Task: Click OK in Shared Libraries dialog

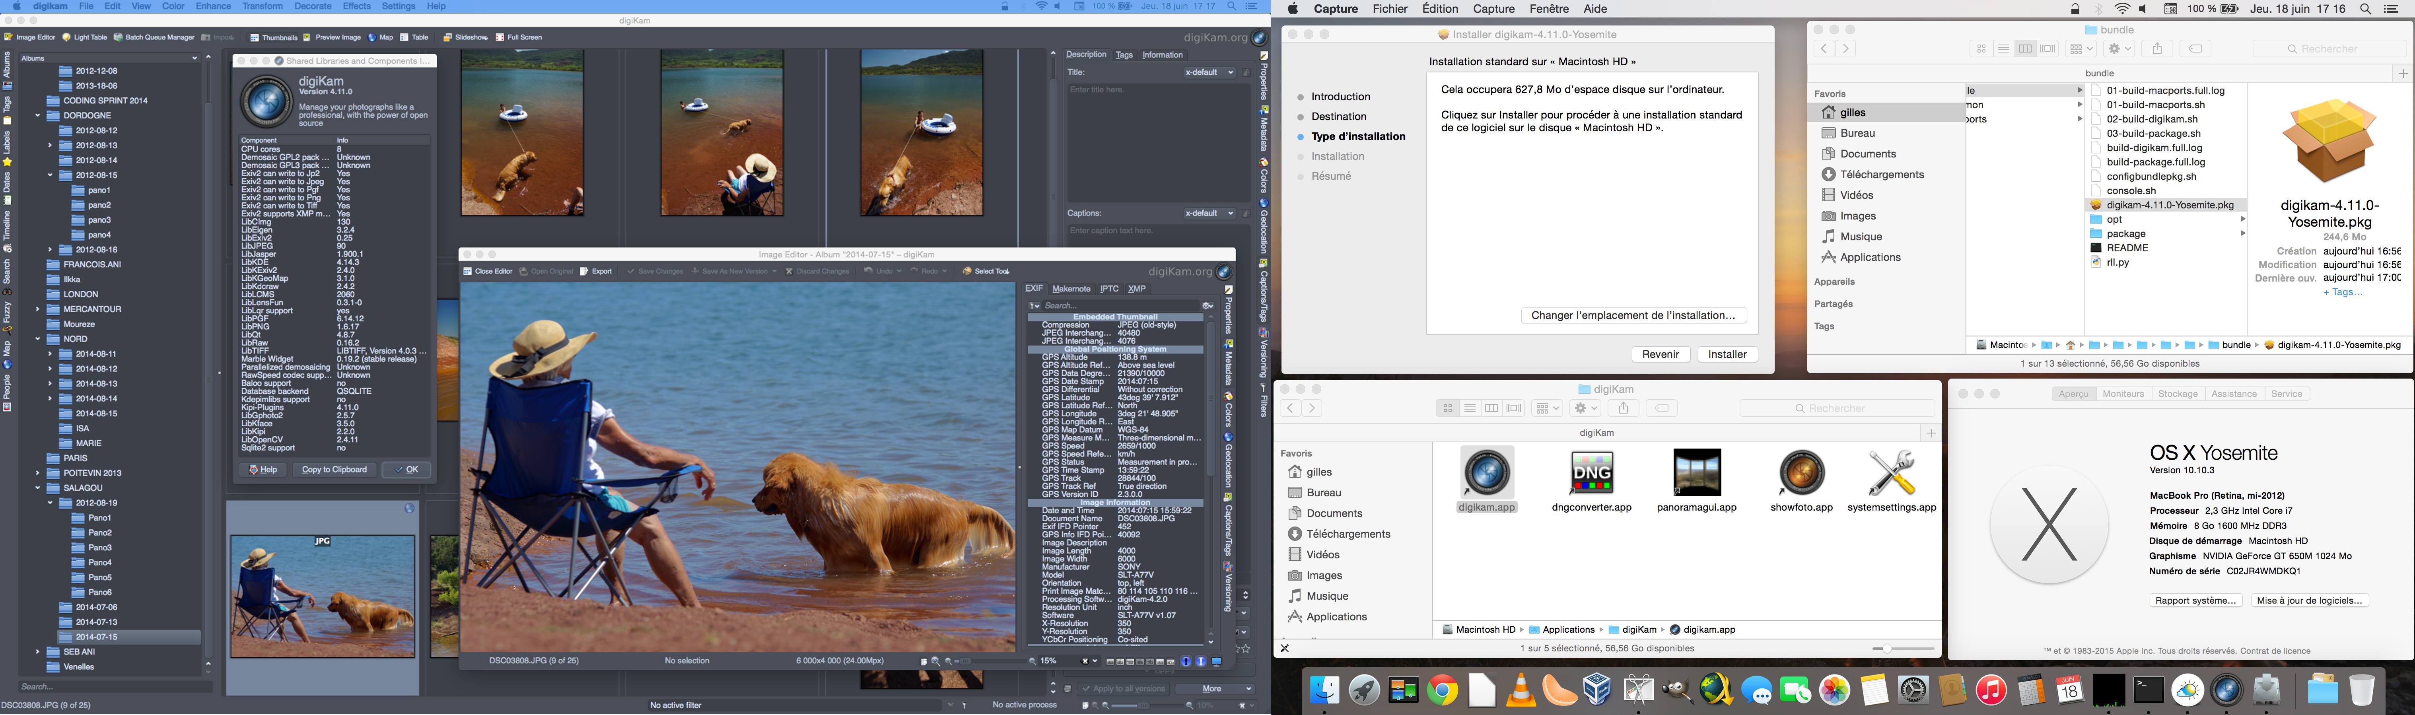Action: pyautogui.click(x=407, y=470)
